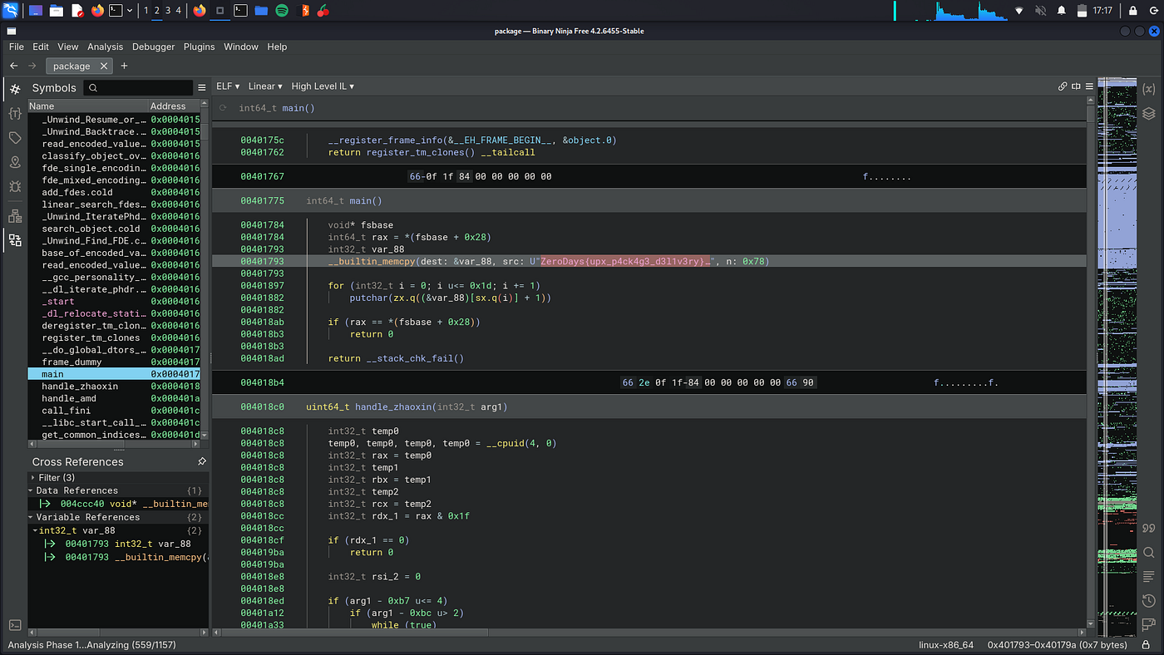
Task: Toggle the split pane icon in view header
Action: tap(1076, 86)
